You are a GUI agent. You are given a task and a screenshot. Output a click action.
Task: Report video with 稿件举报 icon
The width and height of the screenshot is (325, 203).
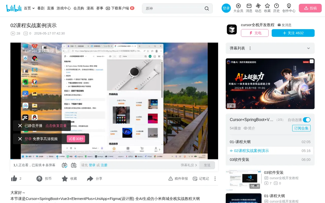pos(171,179)
